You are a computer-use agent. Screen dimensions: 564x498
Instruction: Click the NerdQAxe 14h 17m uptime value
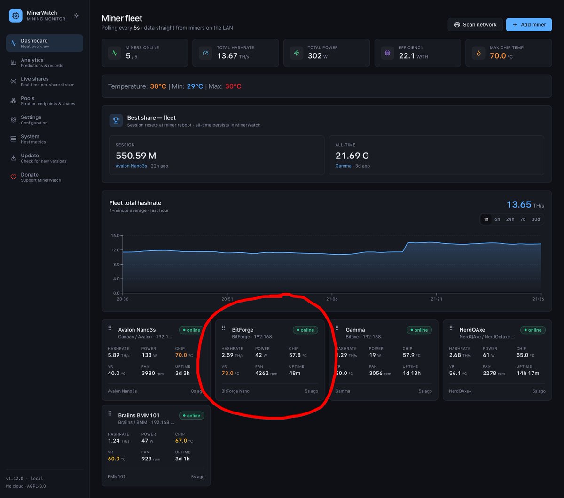click(528, 373)
